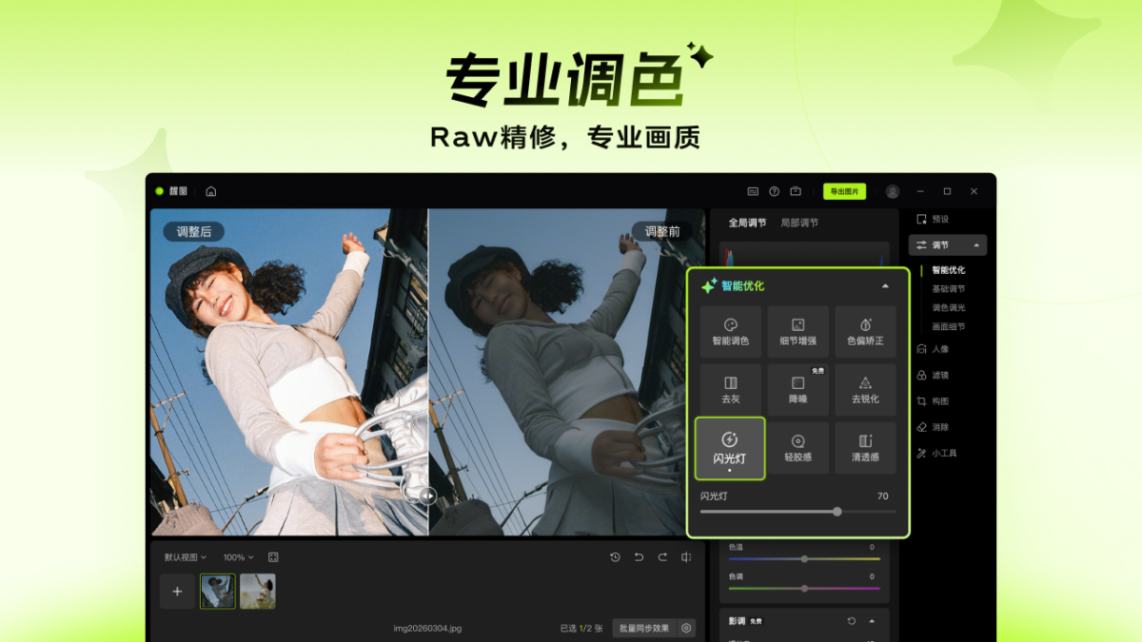This screenshot has height=642, width=1142.
Task: Open 滤镜 filters in sidebar
Action: pyautogui.click(x=933, y=376)
